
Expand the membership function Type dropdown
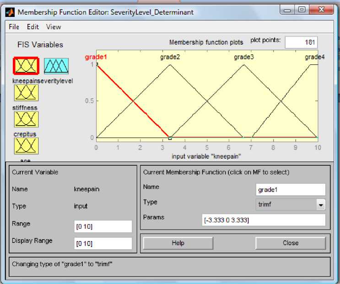coord(321,205)
